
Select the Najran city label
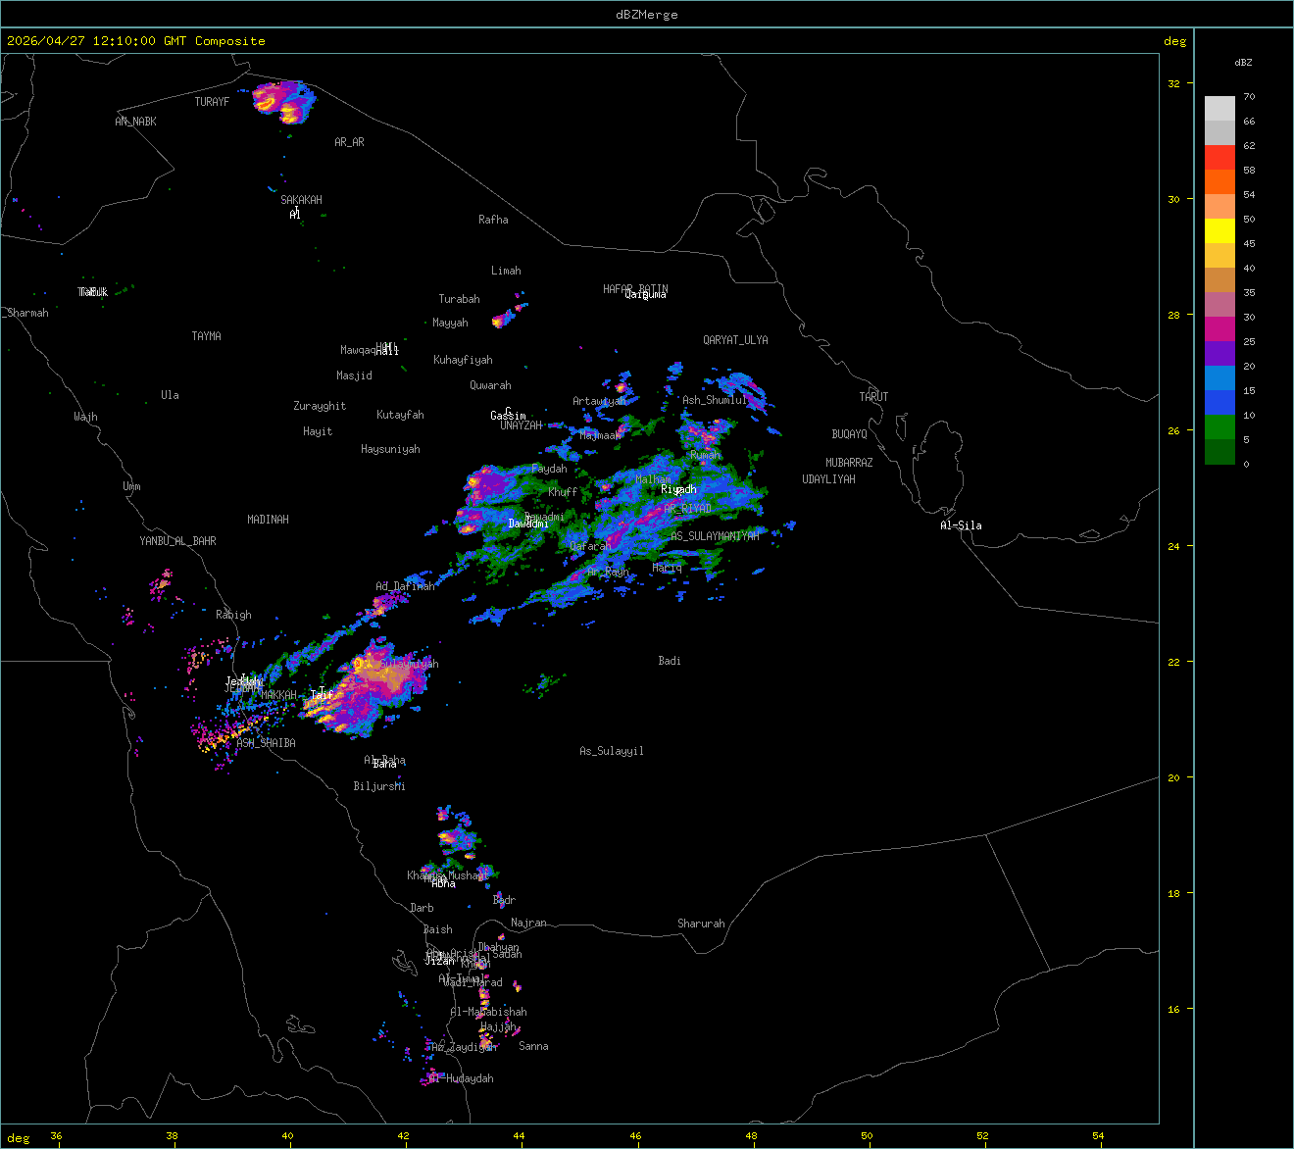tap(528, 924)
